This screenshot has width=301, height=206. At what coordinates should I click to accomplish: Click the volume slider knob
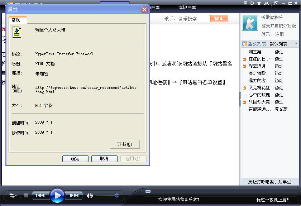point(117,196)
